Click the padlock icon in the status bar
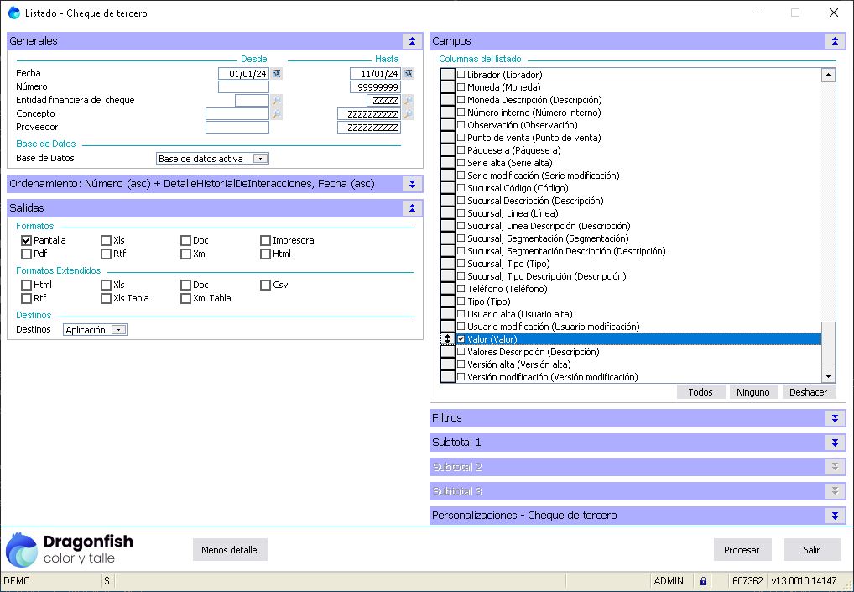 (x=703, y=580)
